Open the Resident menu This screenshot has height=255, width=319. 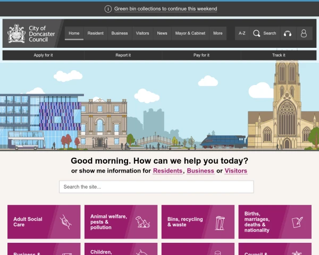pos(95,33)
